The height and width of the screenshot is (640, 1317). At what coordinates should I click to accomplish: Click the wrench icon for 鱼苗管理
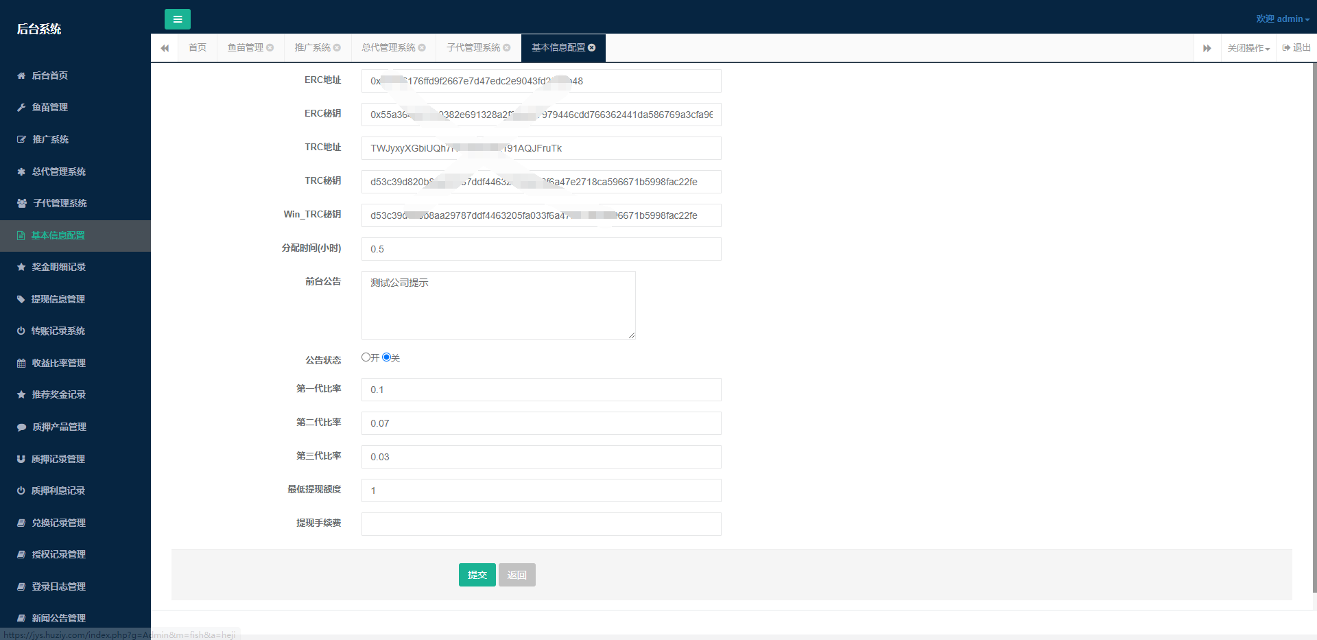[21, 108]
